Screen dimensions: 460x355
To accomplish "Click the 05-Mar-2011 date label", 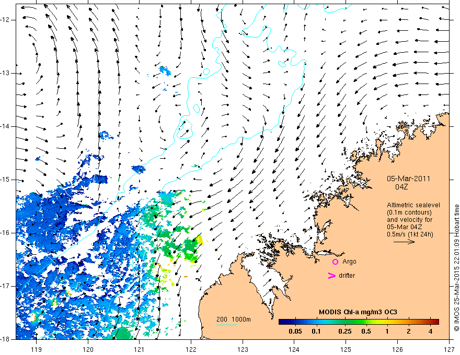I will point(408,179).
